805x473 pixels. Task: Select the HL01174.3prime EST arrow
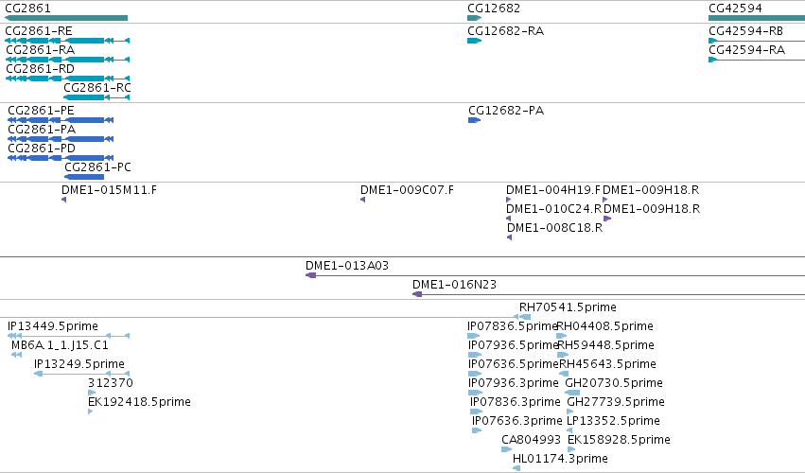(x=516, y=468)
